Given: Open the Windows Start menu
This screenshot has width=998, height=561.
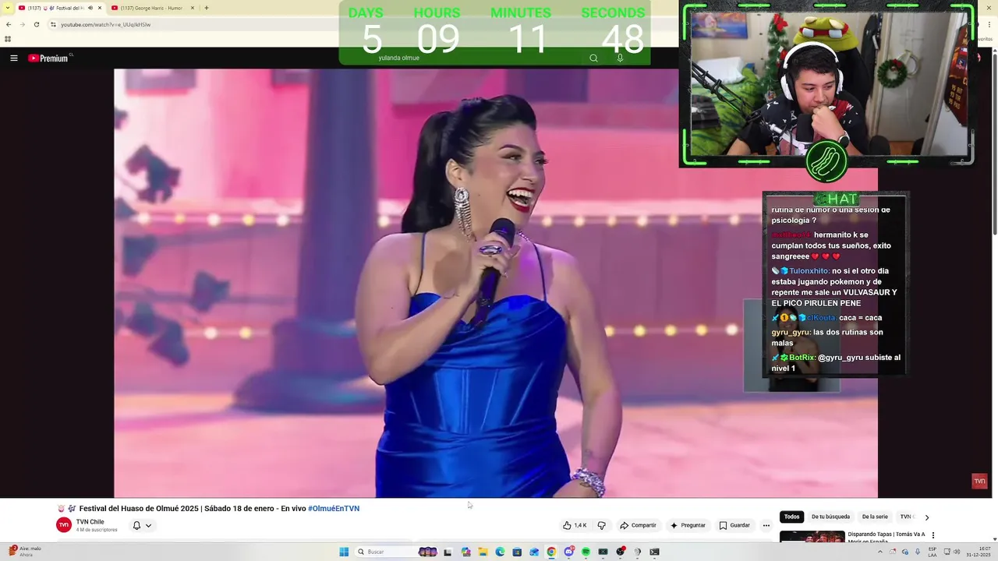Looking at the screenshot, I should click(344, 552).
